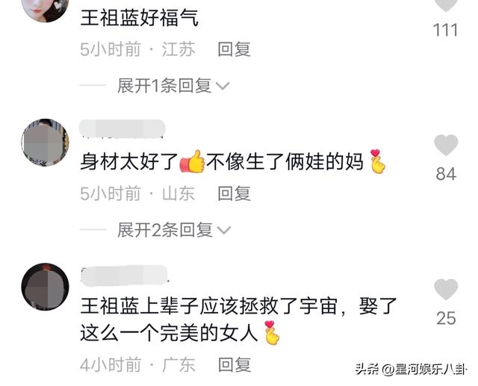Click thumbs-up emoji in 身材太好了 comment
478x386 pixels.
click(192, 161)
